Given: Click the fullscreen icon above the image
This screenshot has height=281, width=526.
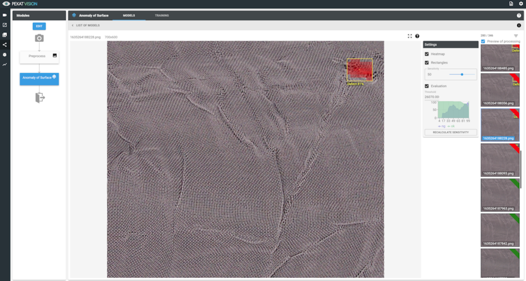Looking at the screenshot, I should [x=409, y=36].
